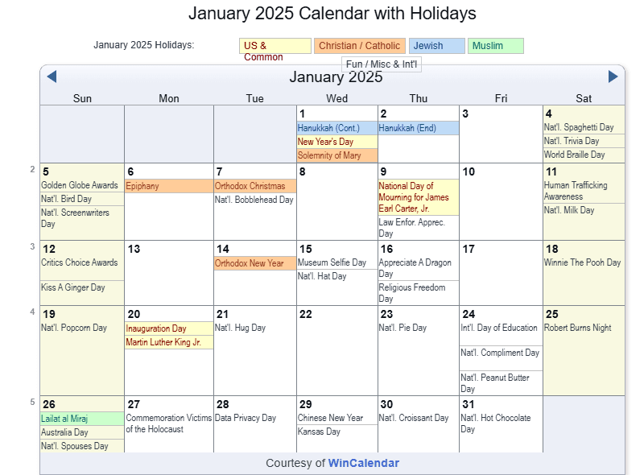Click Hanukkah (End) on January 2
This screenshot has height=475, width=644.
(407, 128)
